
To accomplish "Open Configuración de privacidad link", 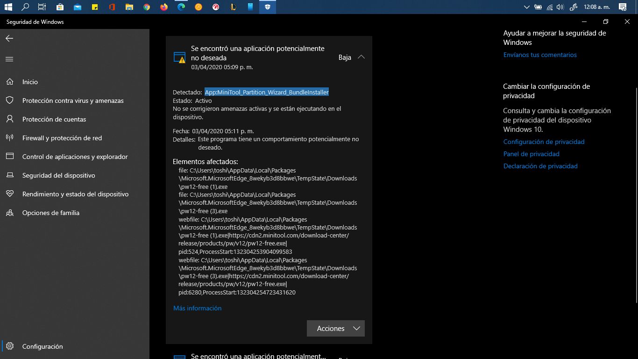I will (544, 142).
